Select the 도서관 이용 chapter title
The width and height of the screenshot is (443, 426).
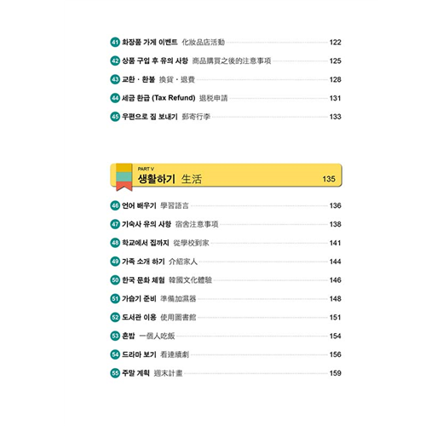tap(139, 317)
